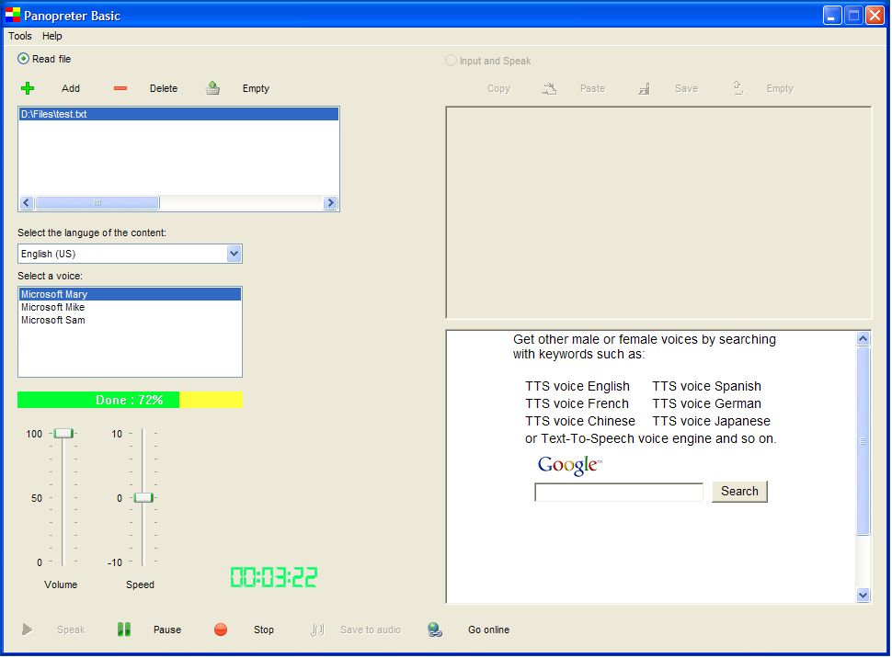
Task: Click the Google Search button
Action: tap(739, 492)
